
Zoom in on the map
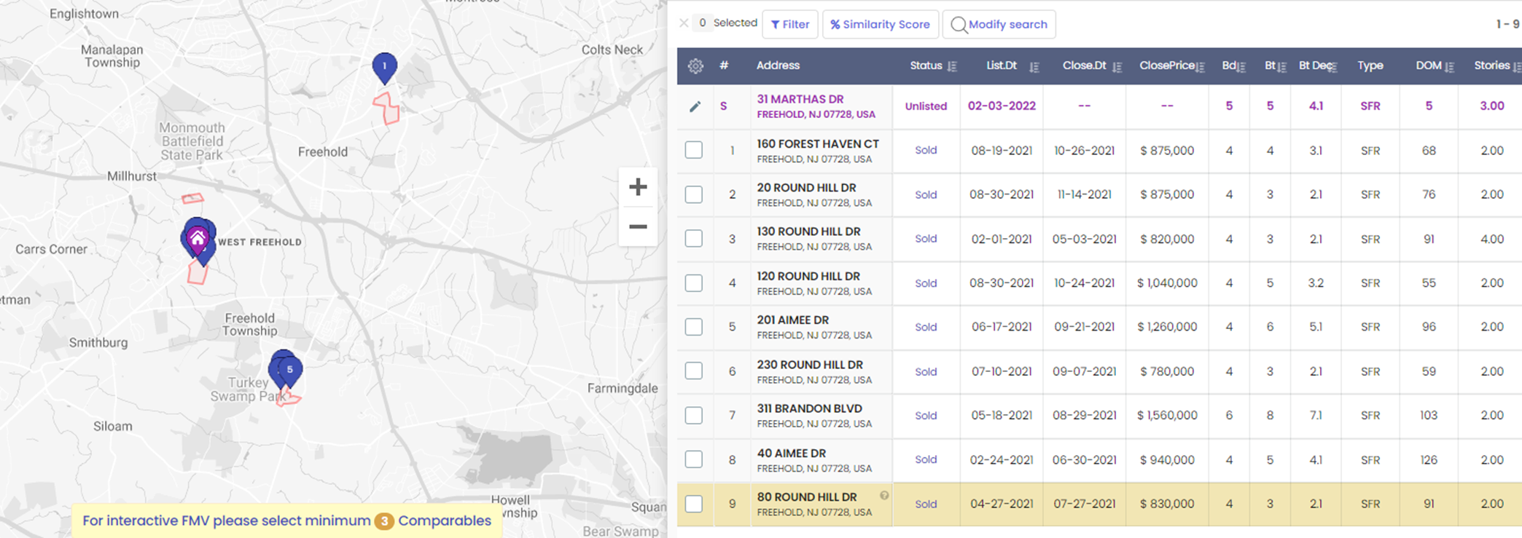tap(638, 187)
